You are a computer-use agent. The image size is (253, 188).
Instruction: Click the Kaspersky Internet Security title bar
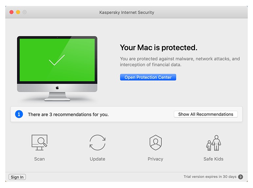click(x=126, y=12)
